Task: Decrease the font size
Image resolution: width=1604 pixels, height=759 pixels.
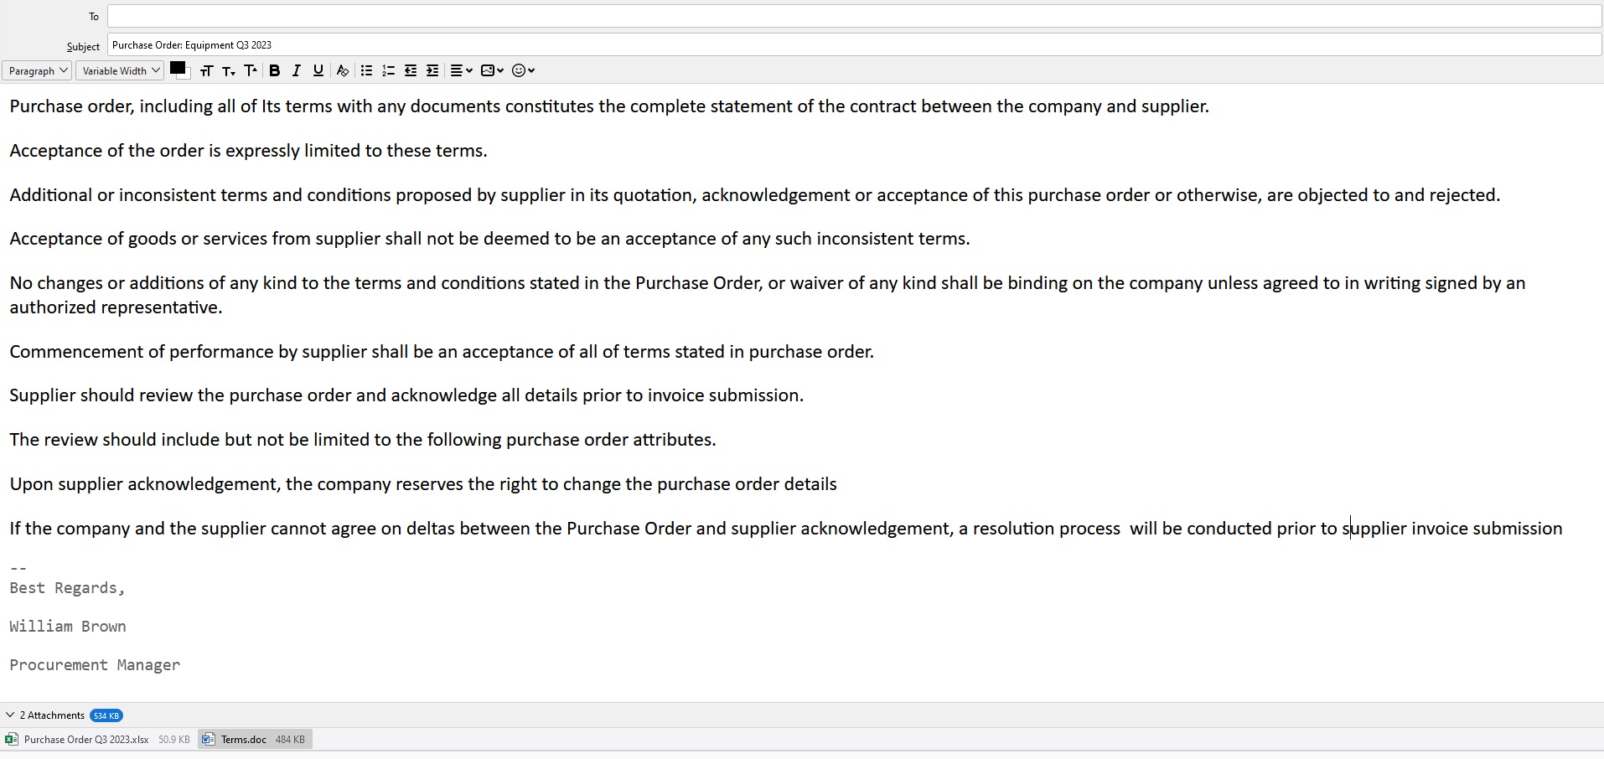Action: pyautogui.click(x=228, y=70)
